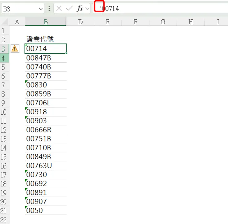Select row 2 header
This screenshot has height=224, width=228.
pyautogui.click(x=4, y=39)
